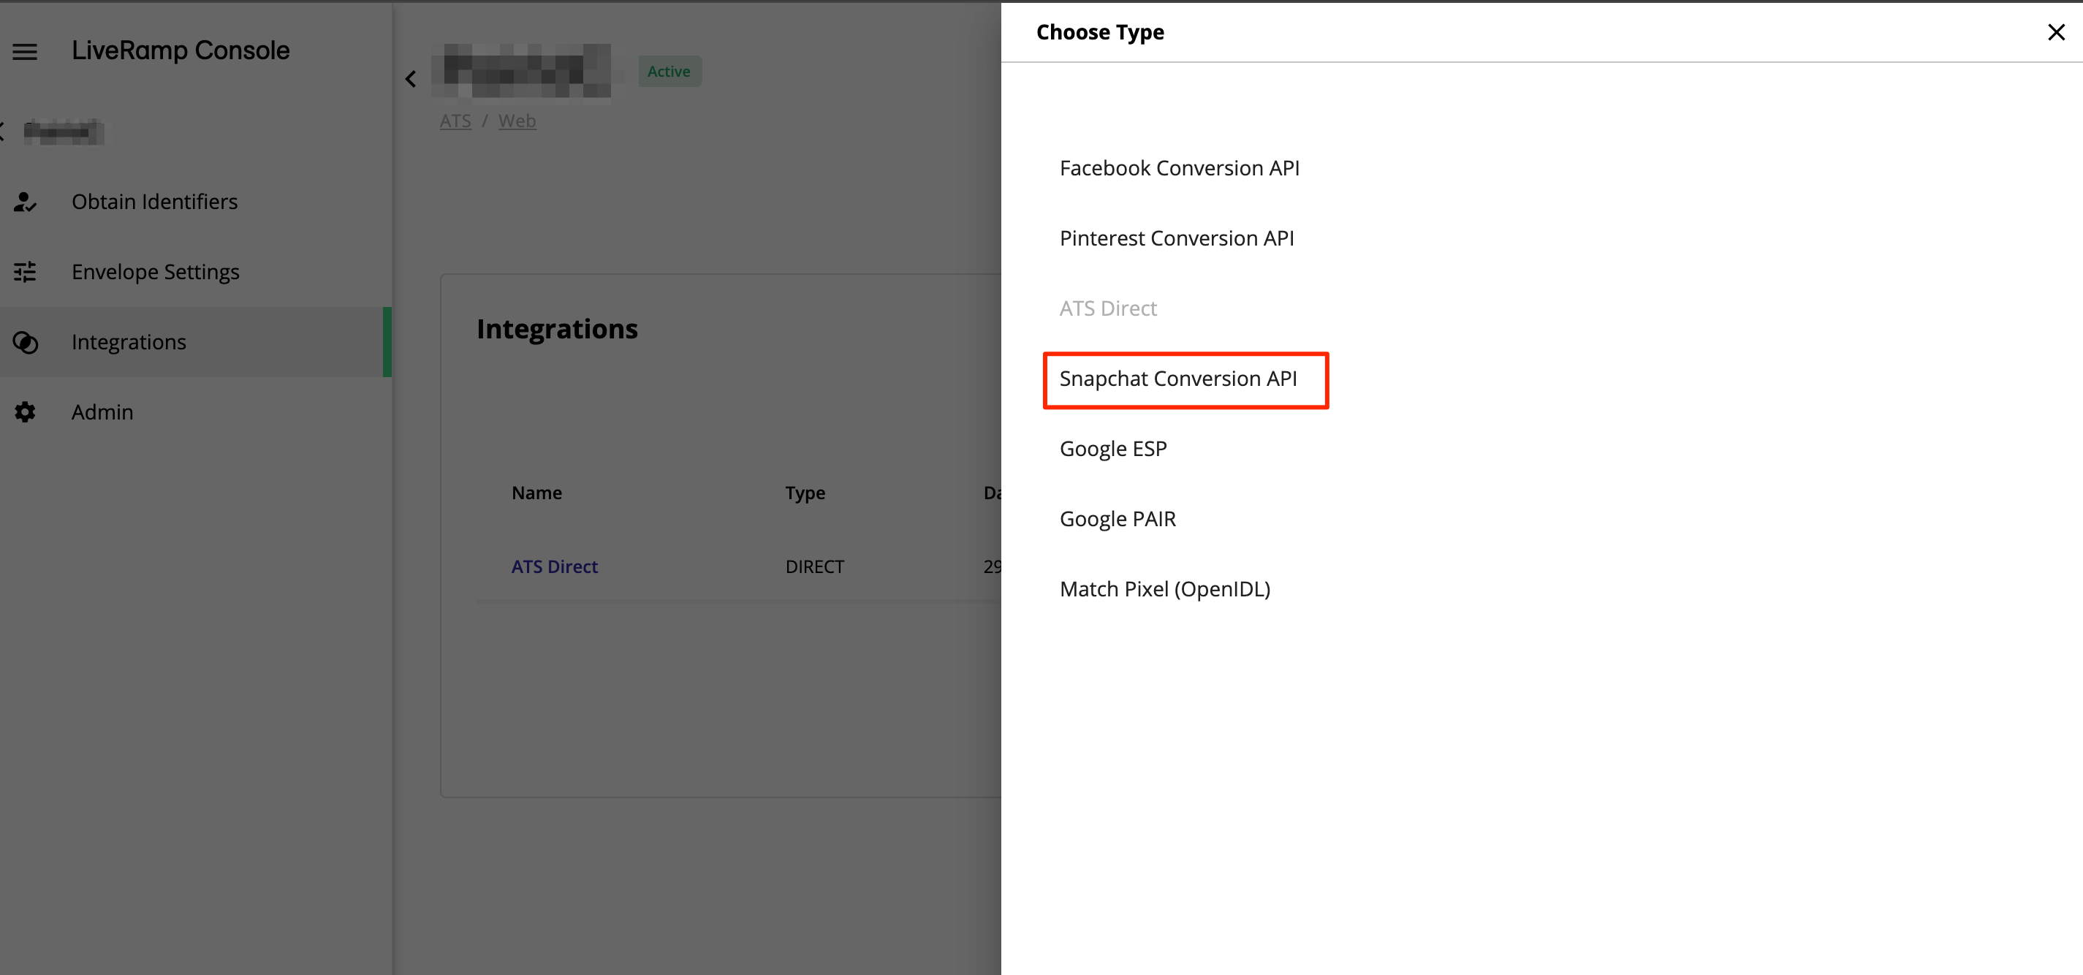Click the DIRECT type cell
The width and height of the screenshot is (2083, 975).
coord(814,566)
